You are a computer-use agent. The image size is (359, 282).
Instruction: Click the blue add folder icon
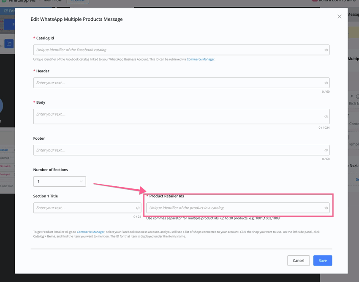coord(9,44)
